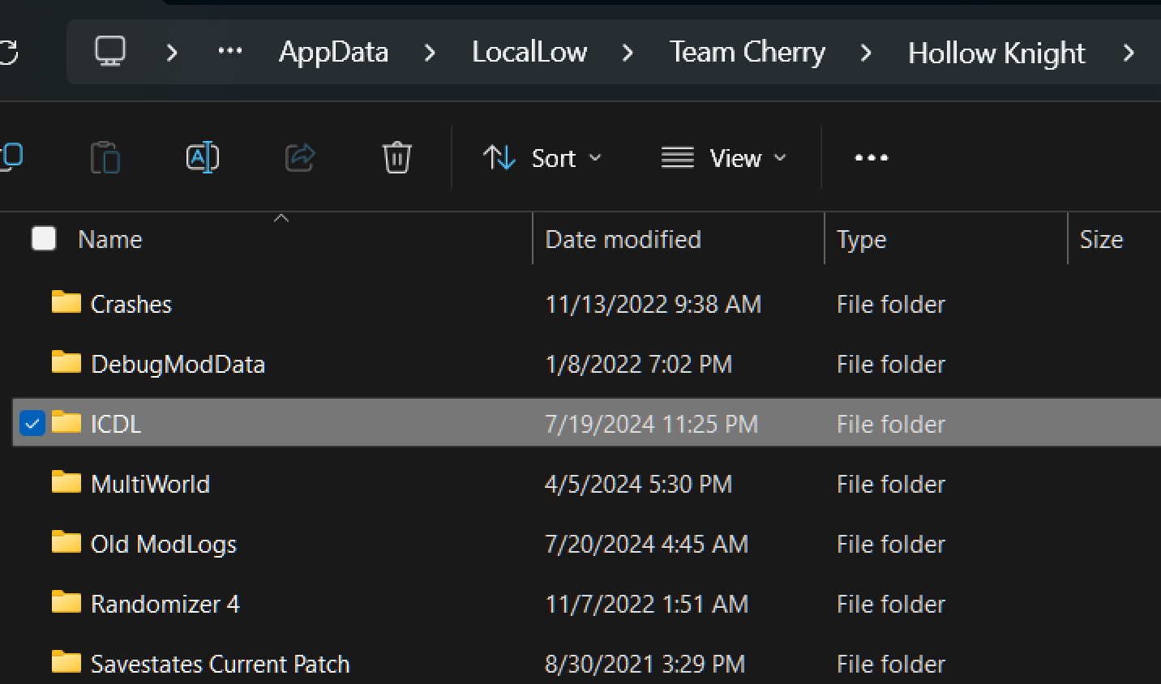Sort by the Size column header
This screenshot has width=1161, height=684.
pyautogui.click(x=1101, y=239)
